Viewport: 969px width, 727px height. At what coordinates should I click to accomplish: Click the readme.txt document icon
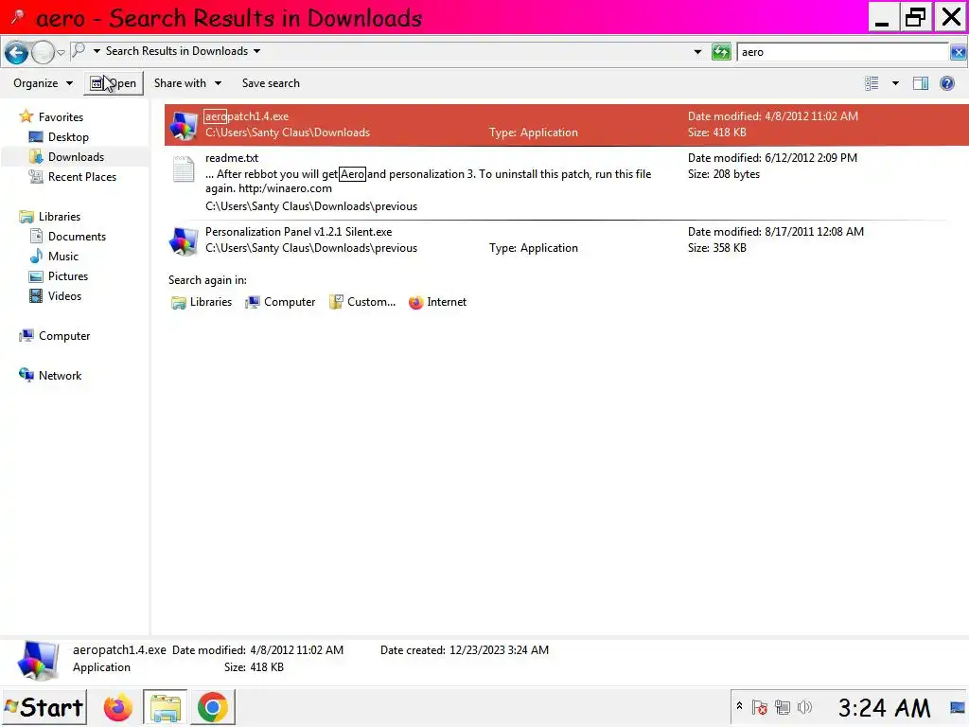pos(184,169)
